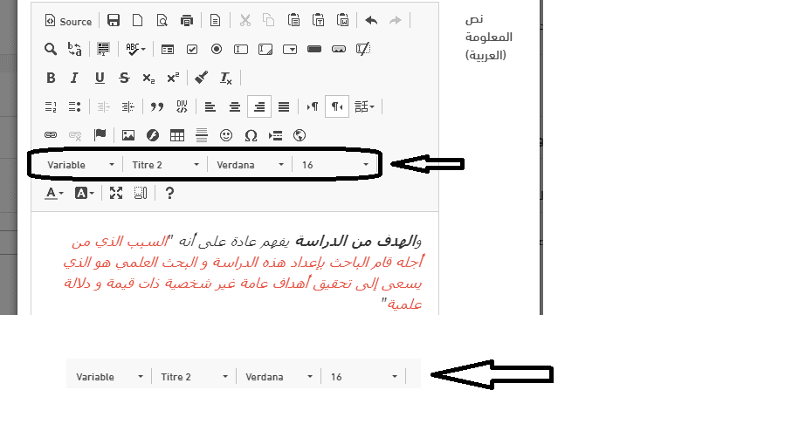The height and width of the screenshot is (431, 799).
Task: Set text direction left to right
Action: tap(313, 106)
